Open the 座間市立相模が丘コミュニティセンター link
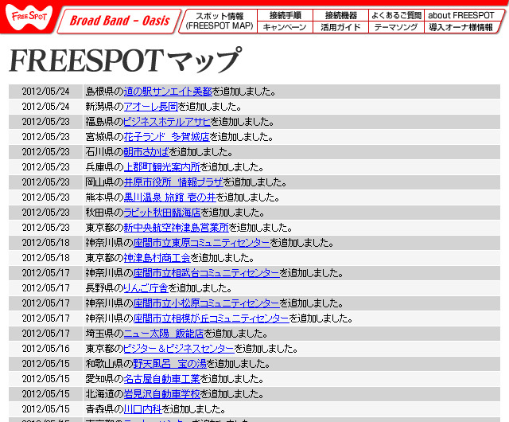 [x=212, y=318]
